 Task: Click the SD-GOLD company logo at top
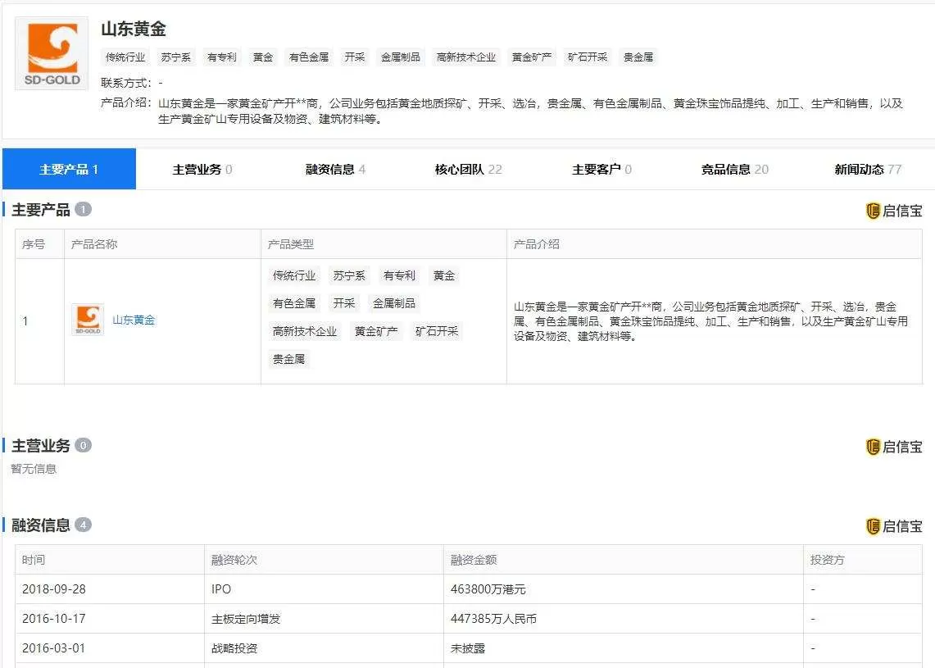coord(52,53)
